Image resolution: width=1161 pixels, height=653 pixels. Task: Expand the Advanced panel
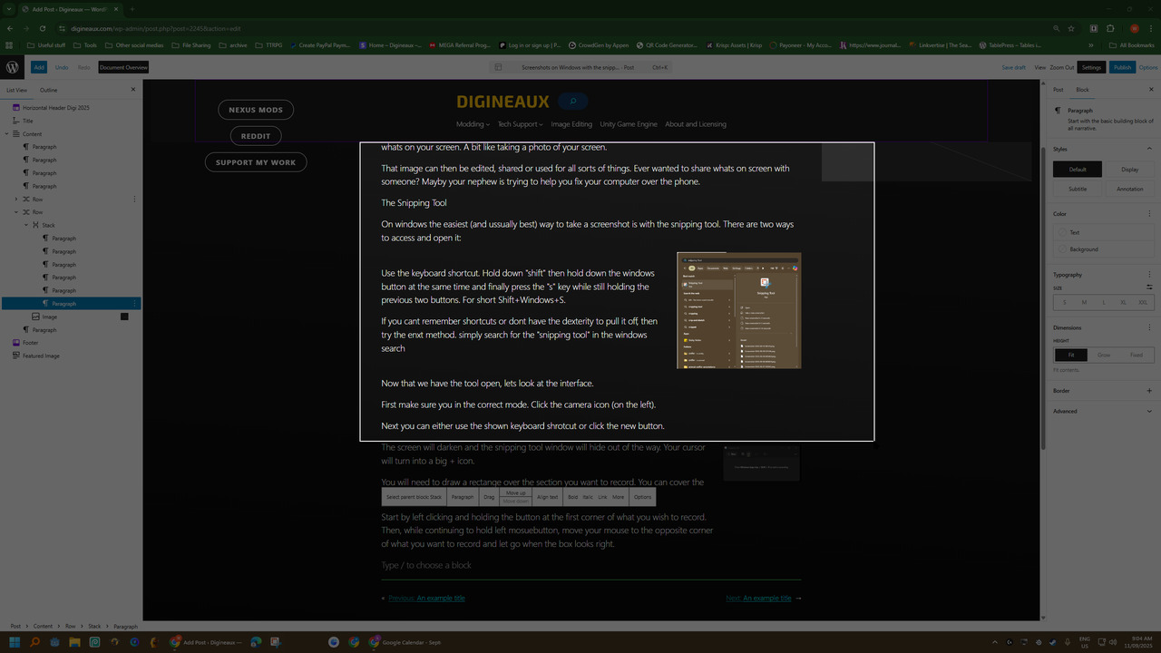click(1150, 411)
